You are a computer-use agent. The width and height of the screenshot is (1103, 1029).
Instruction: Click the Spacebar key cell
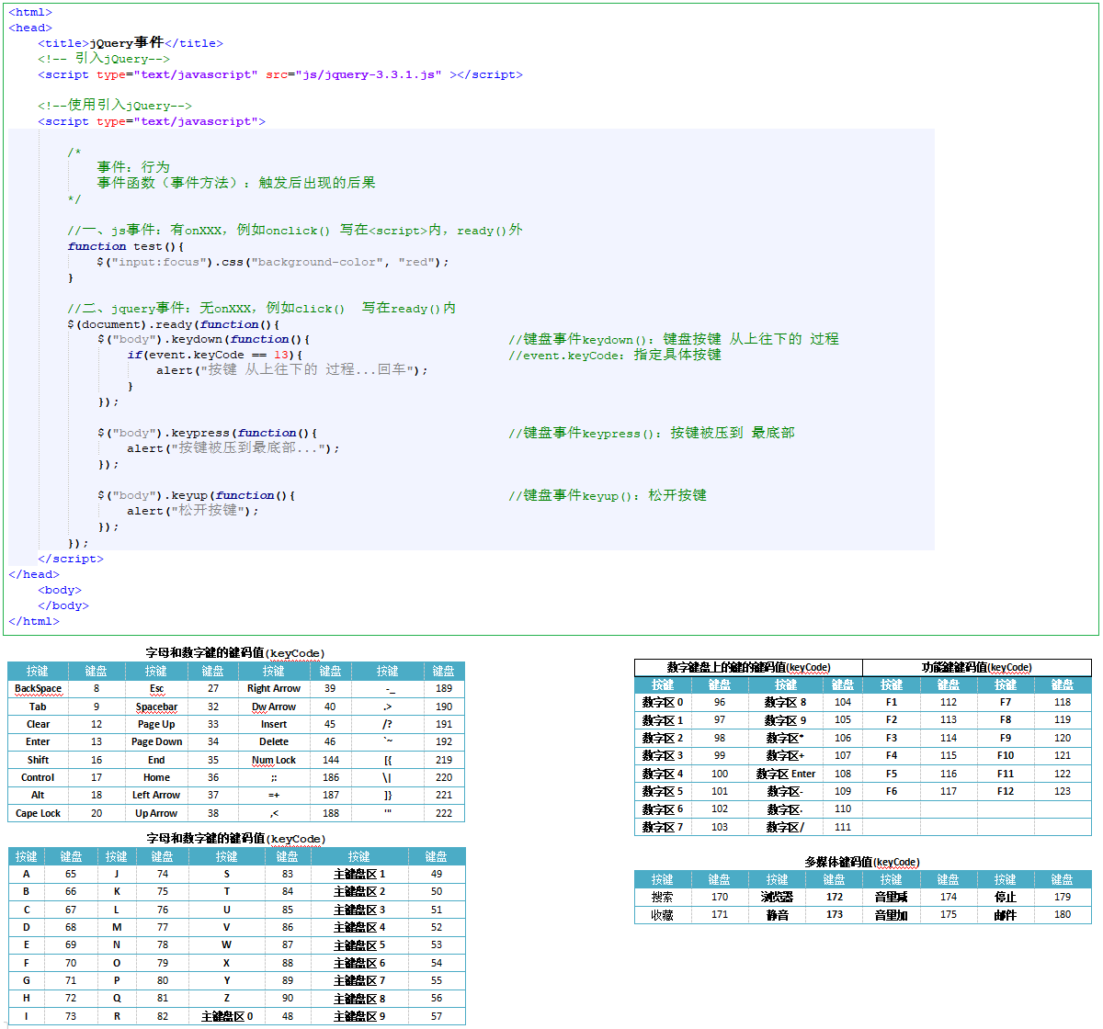[x=156, y=707]
